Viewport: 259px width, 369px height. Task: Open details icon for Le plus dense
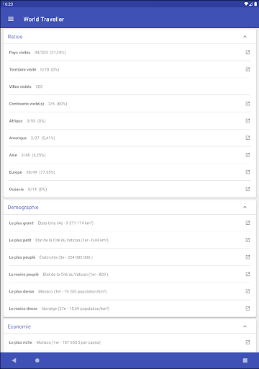click(x=247, y=291)
